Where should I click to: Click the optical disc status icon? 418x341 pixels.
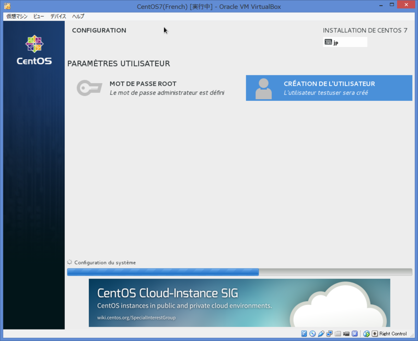coord(312,333)
